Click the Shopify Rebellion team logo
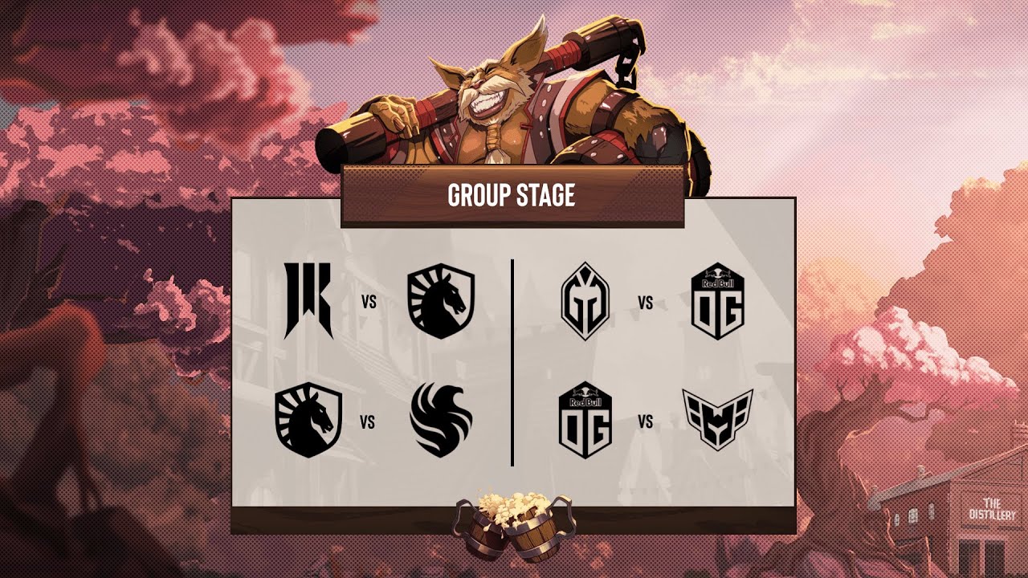 pos(308,302)
